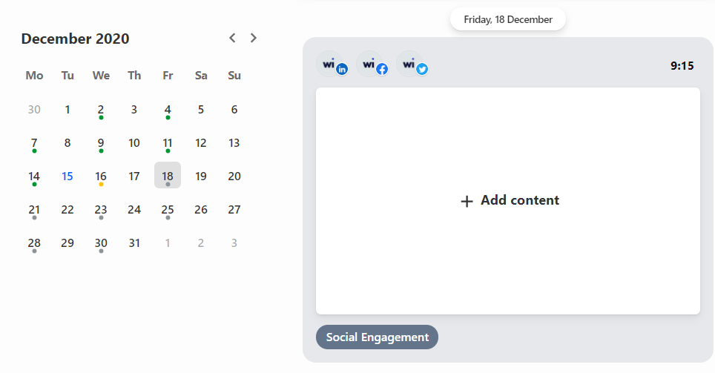Go to the next month
This screenshot has width=715, height=373.
254,38
